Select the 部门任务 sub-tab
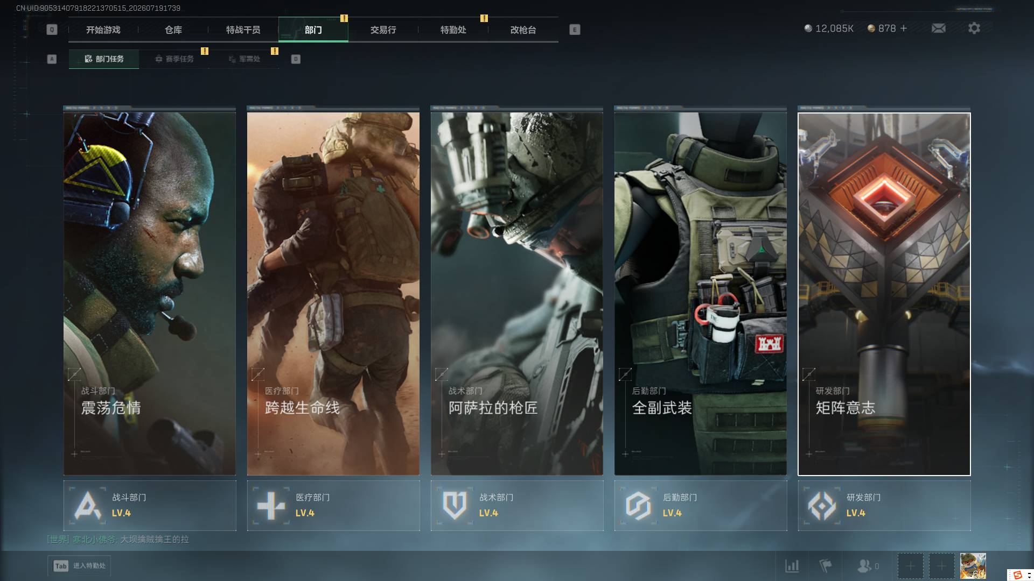This screenshot has width=1034, height=581. coord(104,59)
